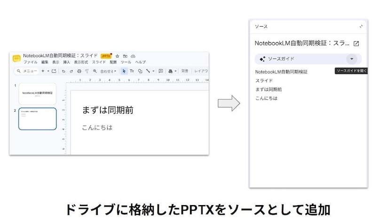The image size is (378, 221).
Task: Click NotebookLM自動同期検証 line in source text
Action: click(x=281, y=72)
